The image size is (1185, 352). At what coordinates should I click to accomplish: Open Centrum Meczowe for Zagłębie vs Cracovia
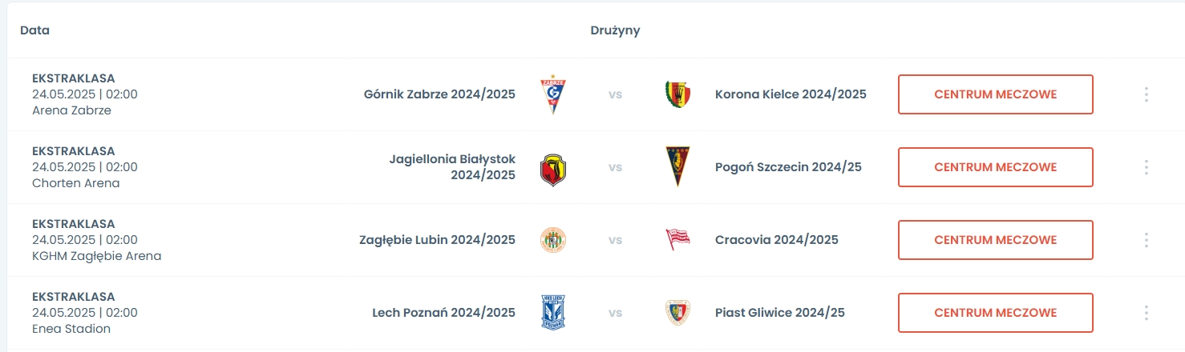coord(995,240)
